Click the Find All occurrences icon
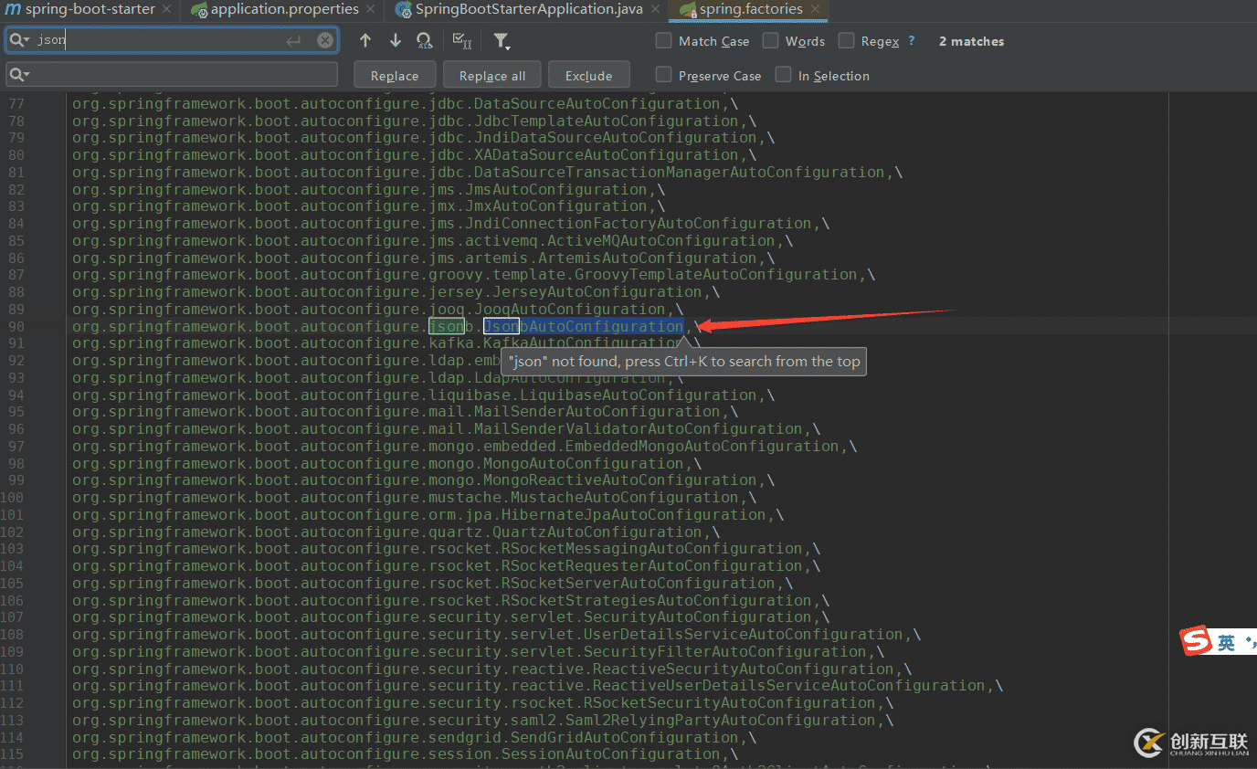The image size is (1257, 769). point(424,40)
